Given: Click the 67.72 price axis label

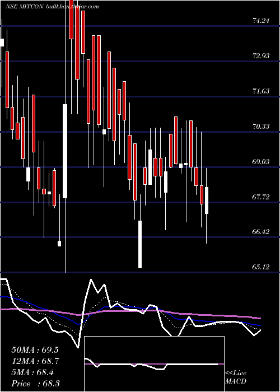Looking at the screenshot, I should pos(261,197).
